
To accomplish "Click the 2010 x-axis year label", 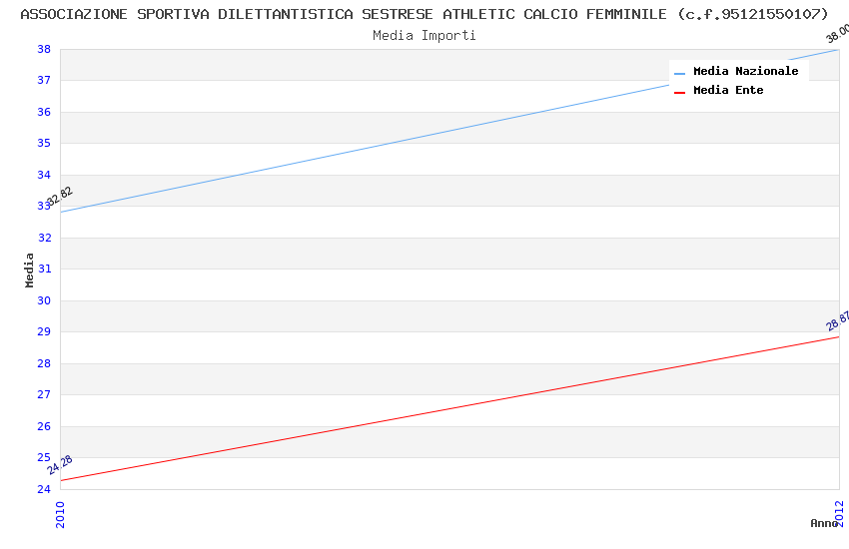I will click(x=60, y=513).
